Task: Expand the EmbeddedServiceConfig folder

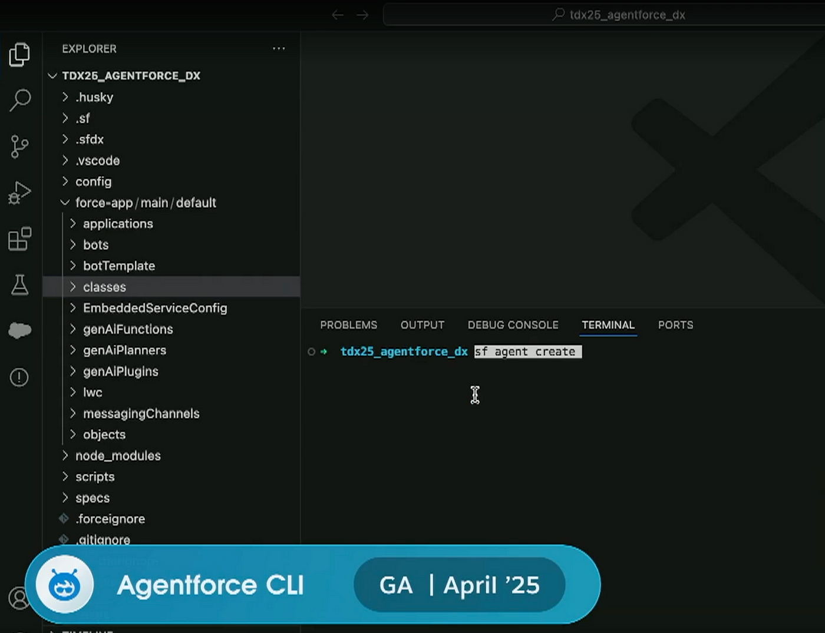Action: [x=73, y=308]
